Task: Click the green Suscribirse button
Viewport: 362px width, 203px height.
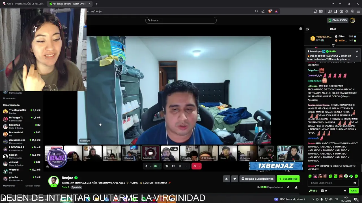Action: point(288,179)
